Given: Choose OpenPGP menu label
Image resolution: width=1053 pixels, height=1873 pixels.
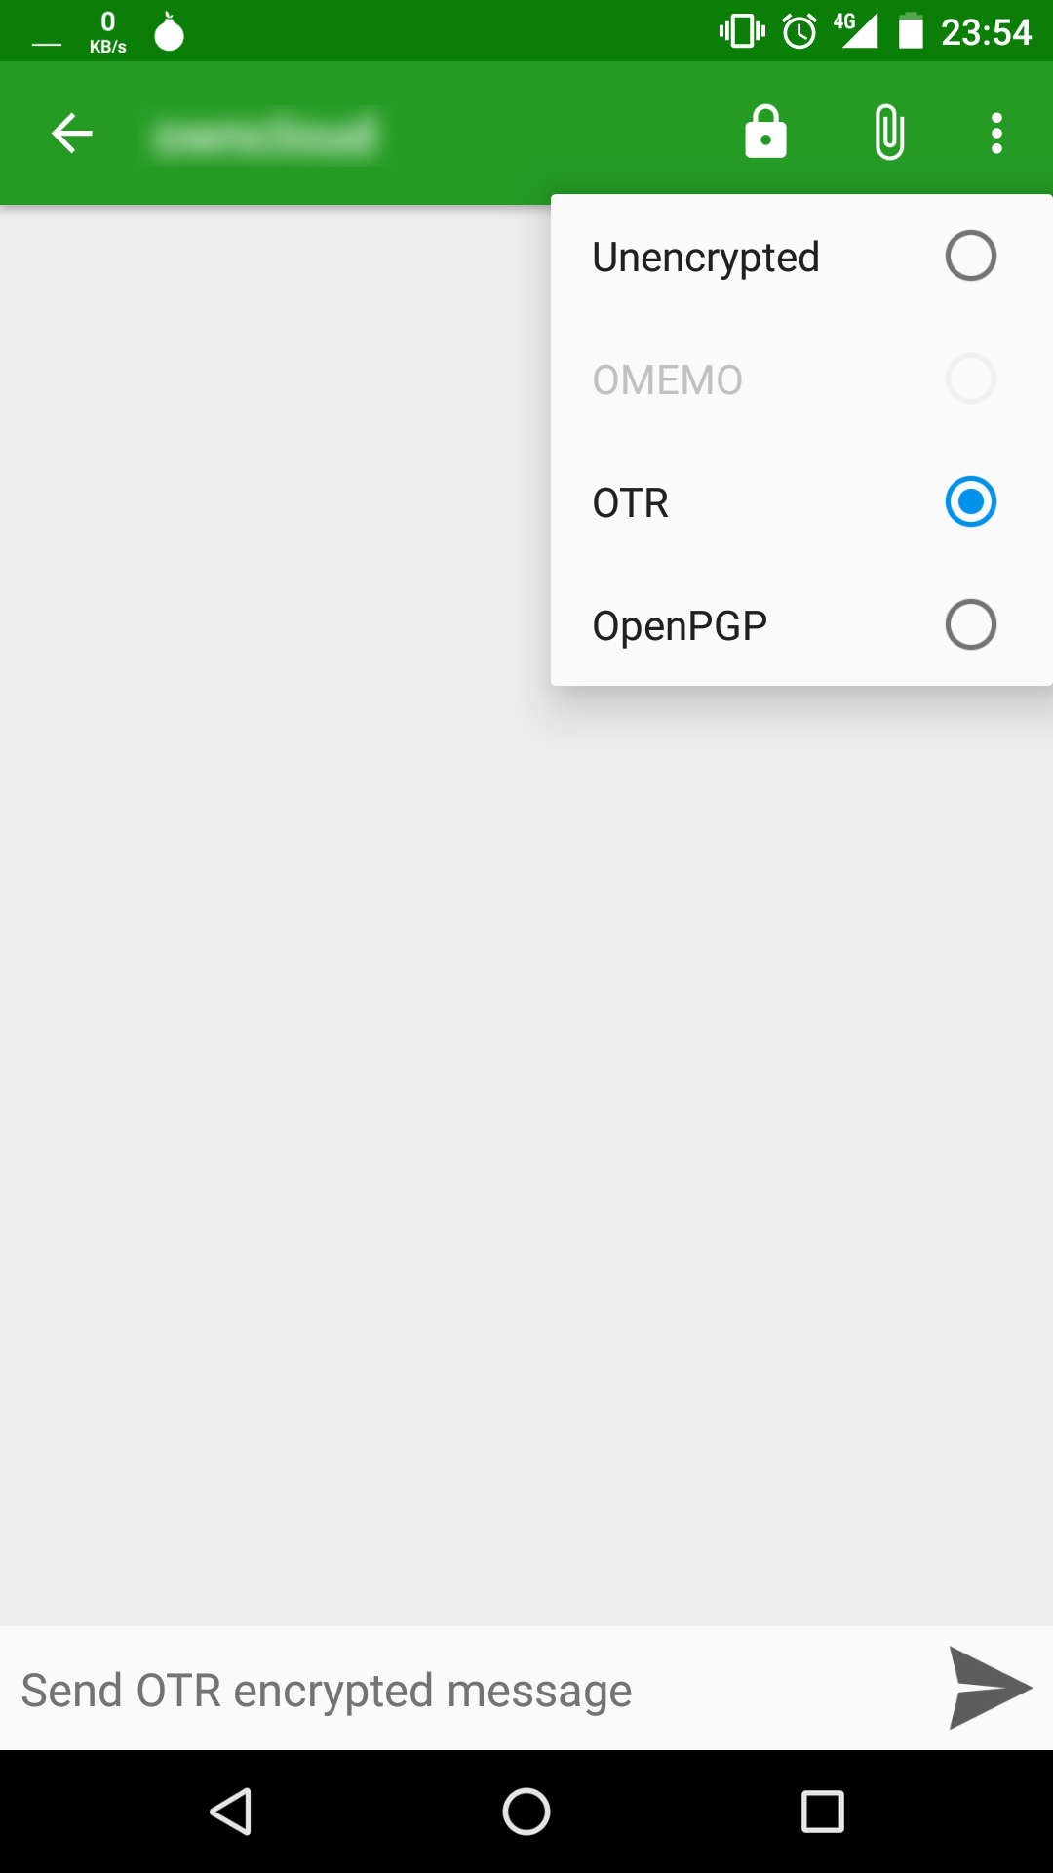Looking at the screenshot, I should pos(680,625).
